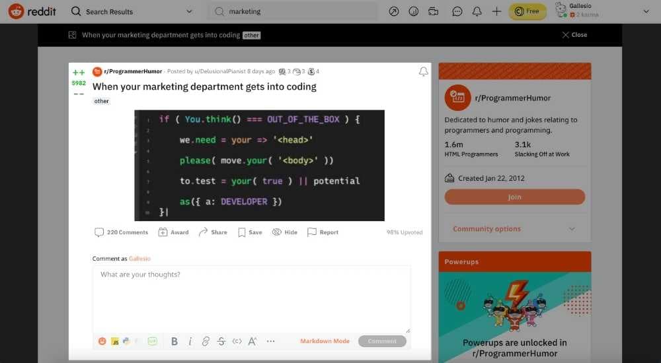The width and height of the screenshot is (661, 363).
Task: Click the What are your thoughts box
Action: (x=252, y=300)
